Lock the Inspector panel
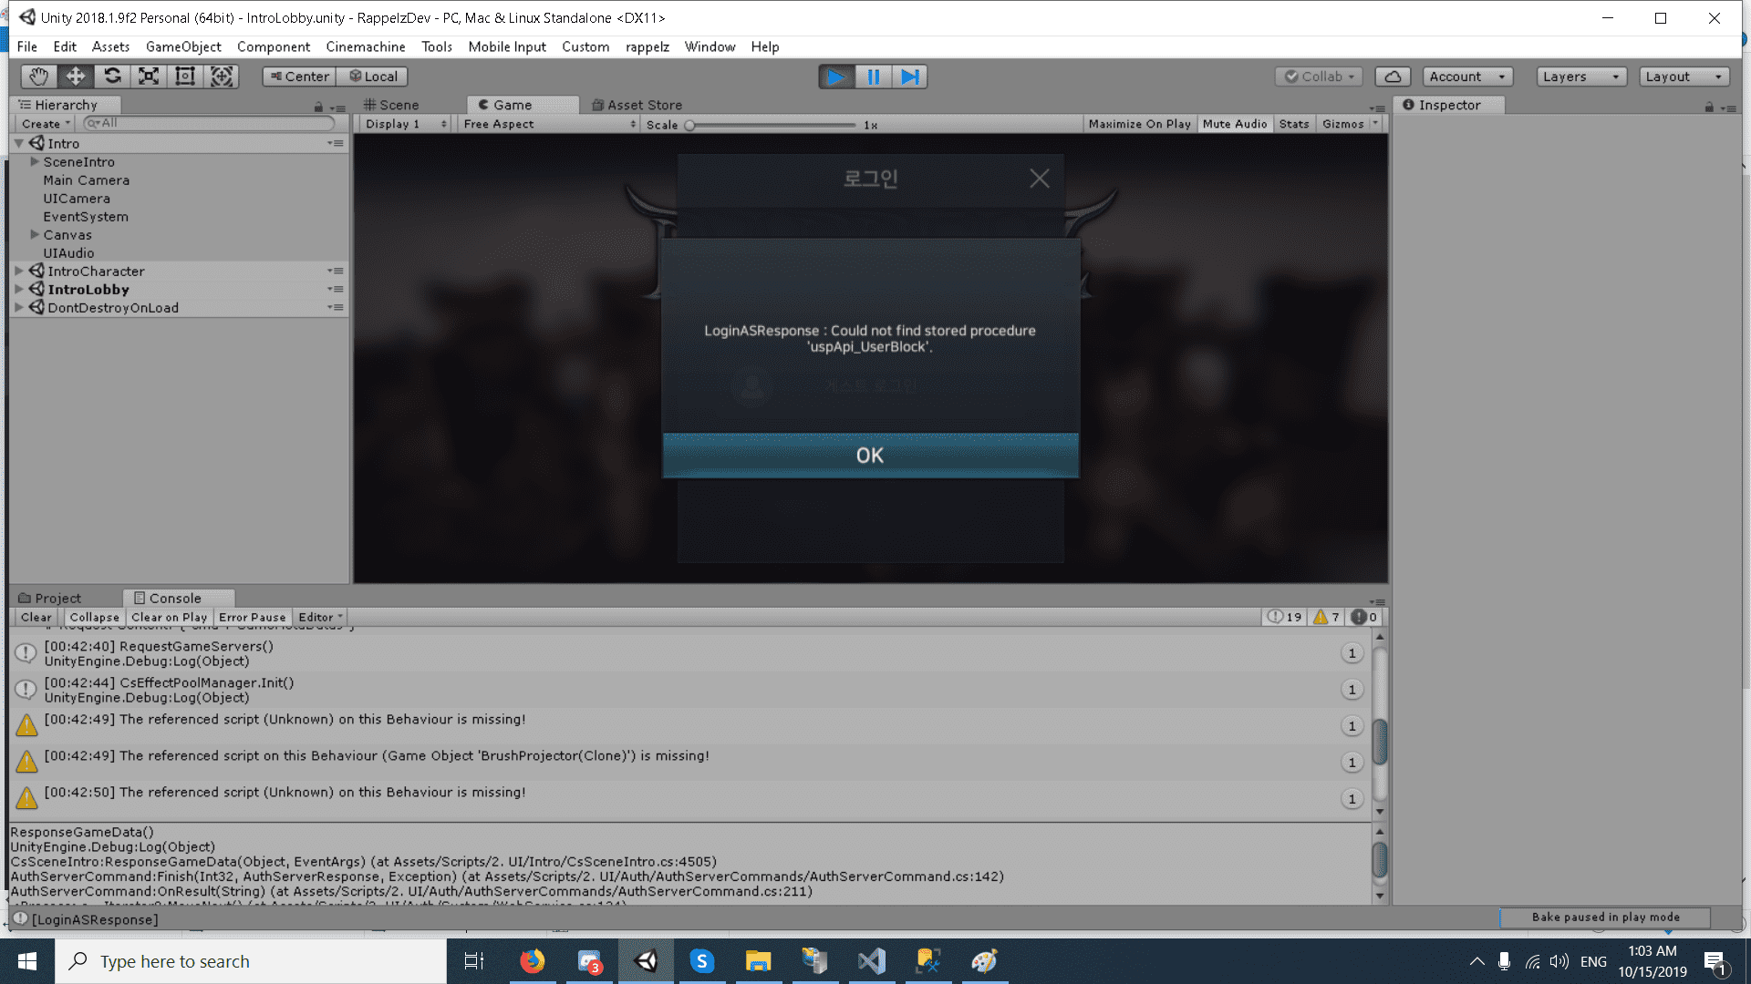Viewport: 1751px width, 984px height. coord(1709,107)
